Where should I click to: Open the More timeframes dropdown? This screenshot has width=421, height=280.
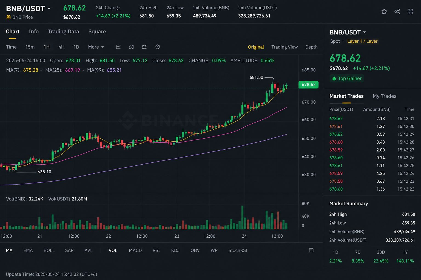96,47
